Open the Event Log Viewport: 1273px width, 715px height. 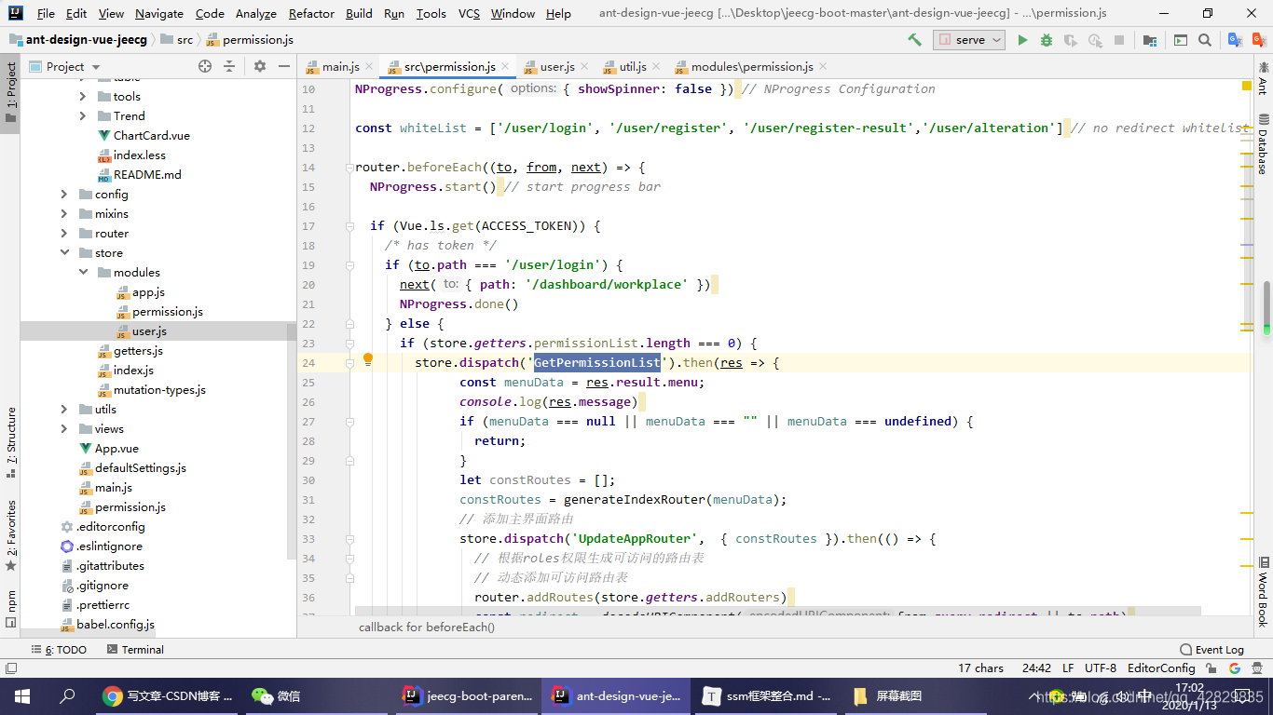(x=1211, y=650)
